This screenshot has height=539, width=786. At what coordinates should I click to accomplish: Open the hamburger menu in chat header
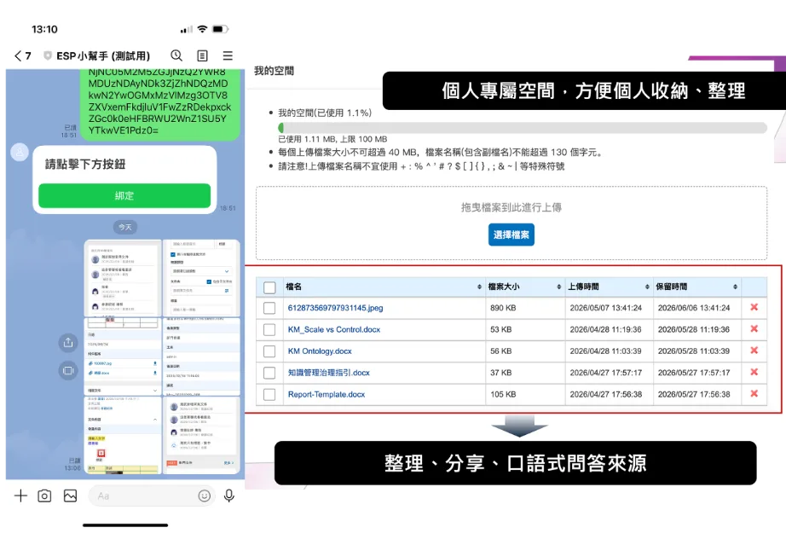[228, 55]
